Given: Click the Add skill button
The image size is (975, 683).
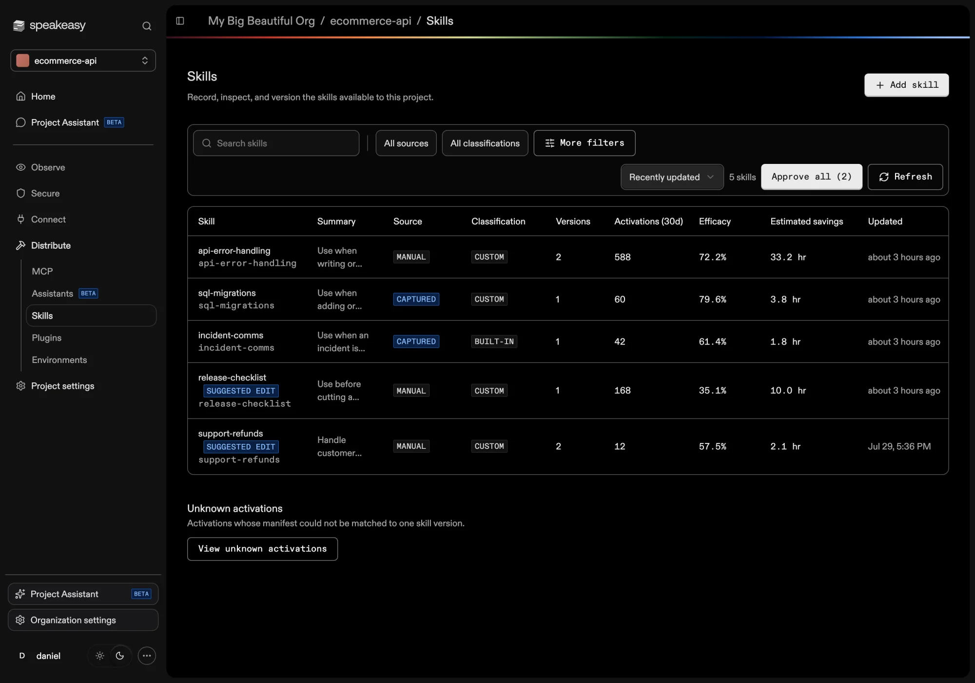Looking at the screenshot, I should coord(907,85).
